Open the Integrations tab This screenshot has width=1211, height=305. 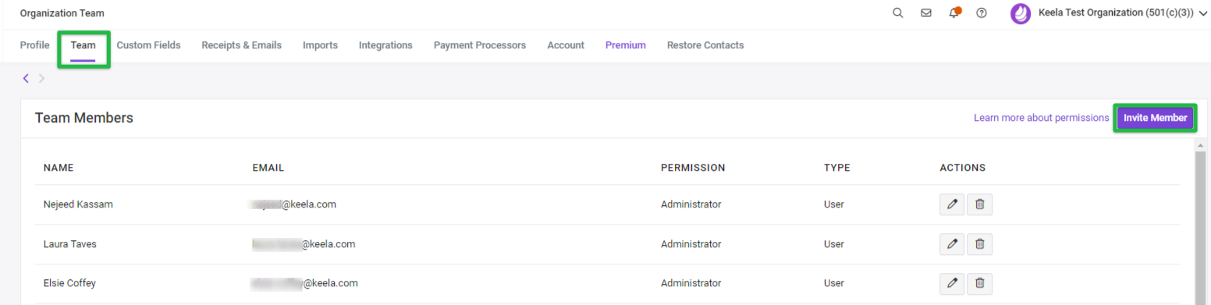coord(385,45)
